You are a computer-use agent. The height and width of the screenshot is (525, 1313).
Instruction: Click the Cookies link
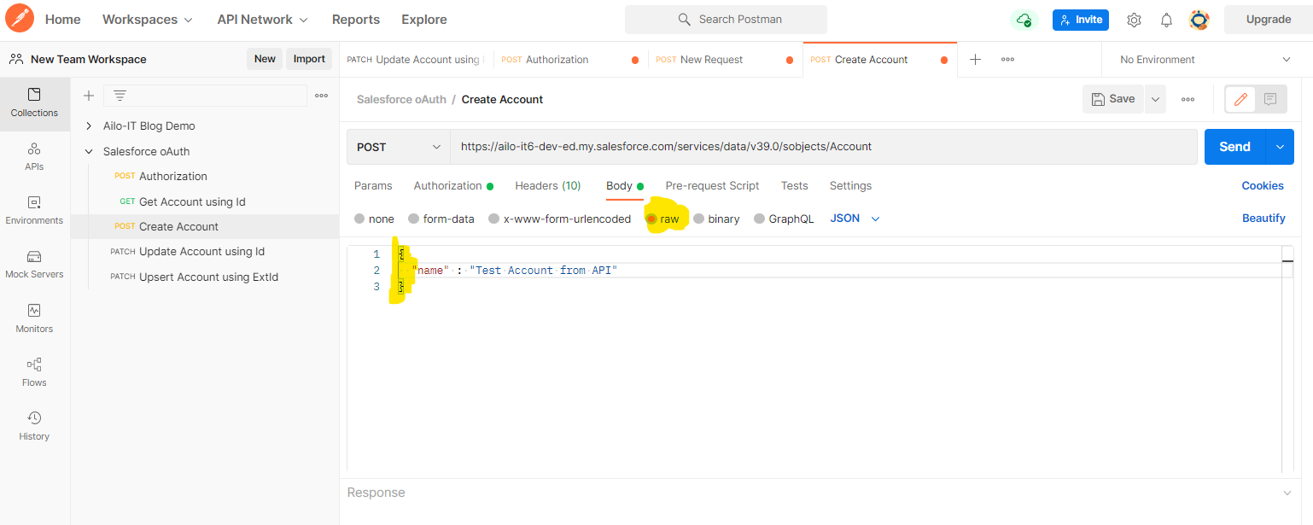pos(1263,185)
